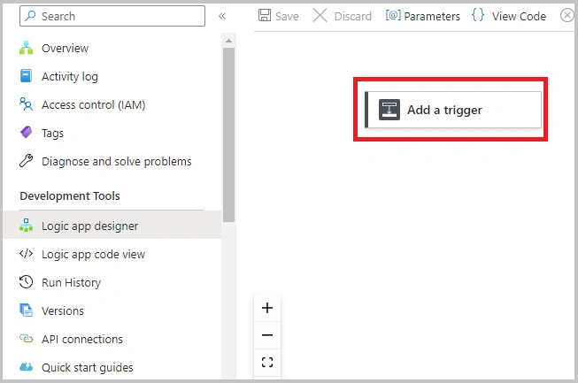Open Parameters from the toolbar
The width and height of the screenshot is (578, 383).
point(432,16)
